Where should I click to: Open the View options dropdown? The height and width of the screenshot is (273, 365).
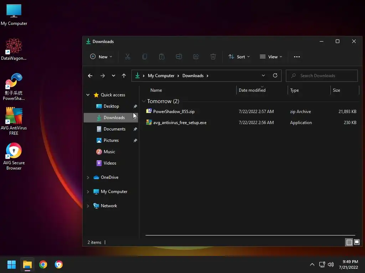(271, 57)
